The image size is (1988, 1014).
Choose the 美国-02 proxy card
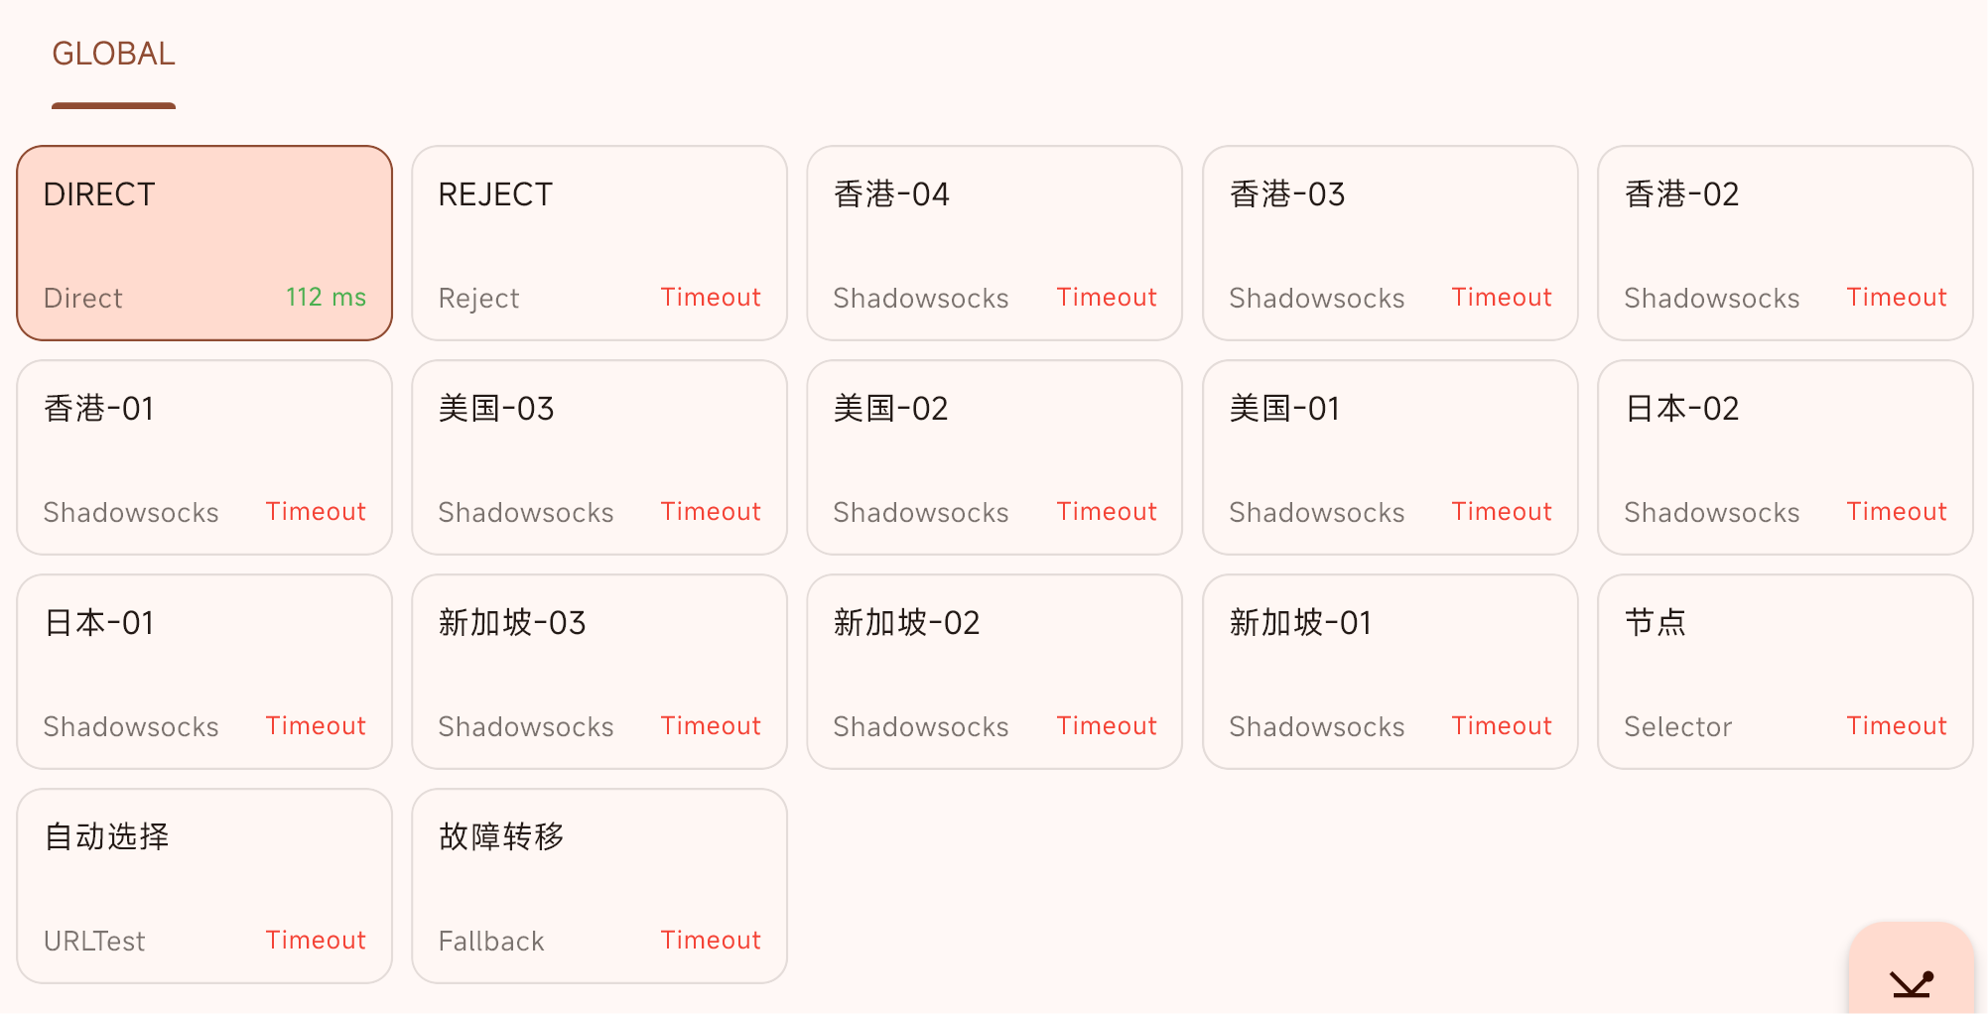[994, 457]
